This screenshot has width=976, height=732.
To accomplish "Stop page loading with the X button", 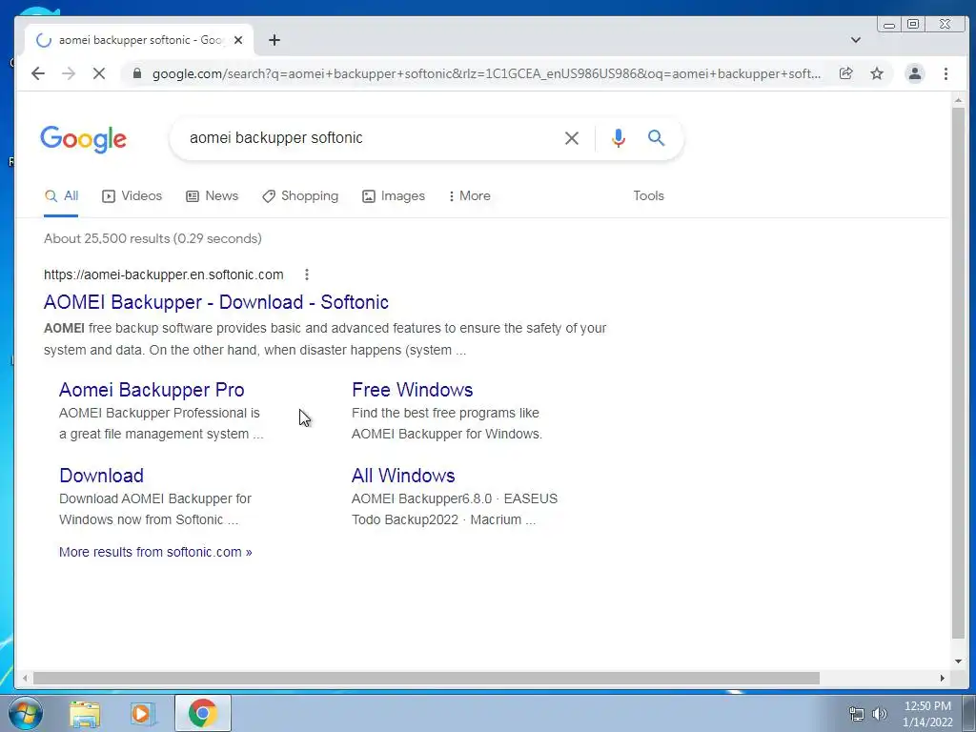I will [x=99, y=73].
